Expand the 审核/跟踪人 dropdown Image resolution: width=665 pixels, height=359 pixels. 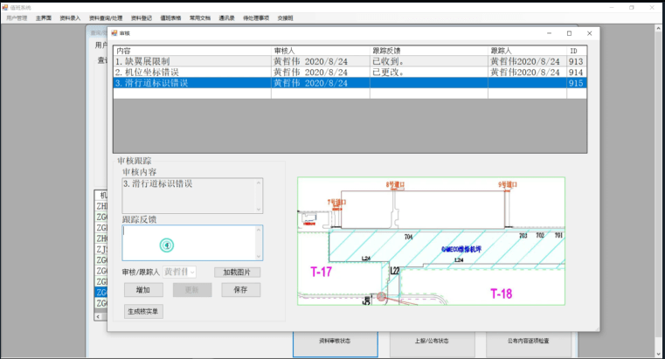tap(192, 272)
